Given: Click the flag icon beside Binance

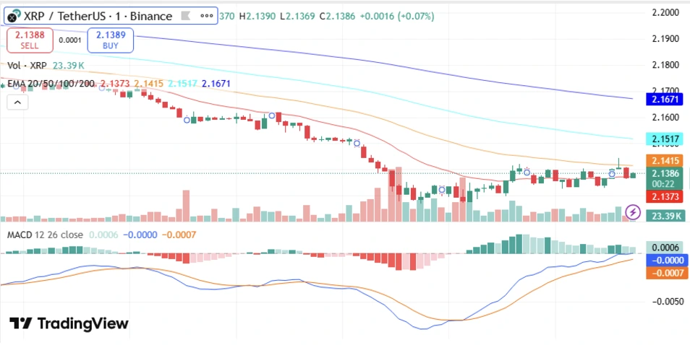Looking at the screenshot, I should (185, 17).
